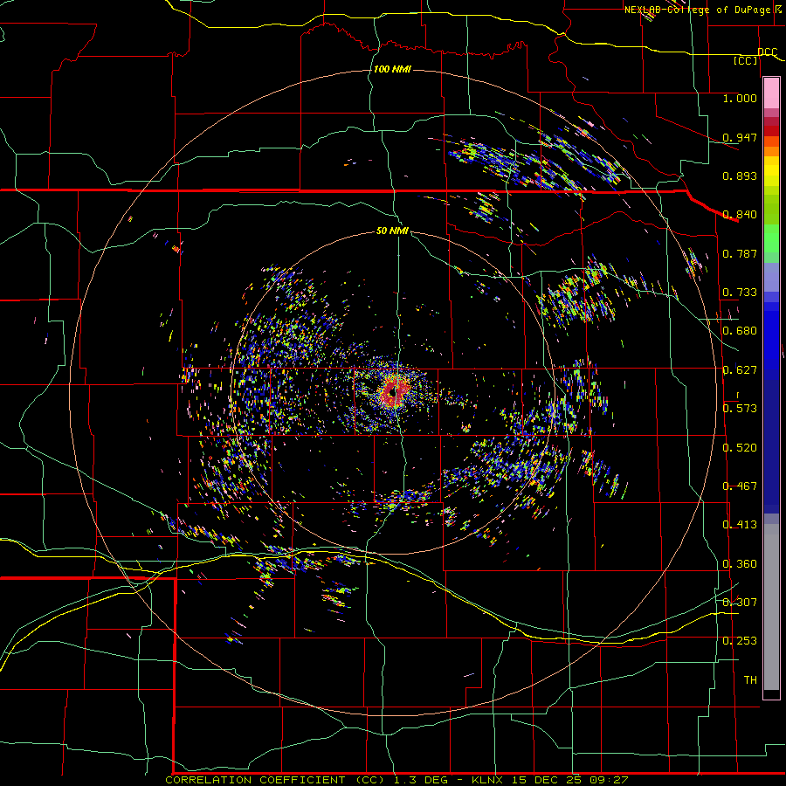Click the 0.307 legend value

(x=740, y=603)
